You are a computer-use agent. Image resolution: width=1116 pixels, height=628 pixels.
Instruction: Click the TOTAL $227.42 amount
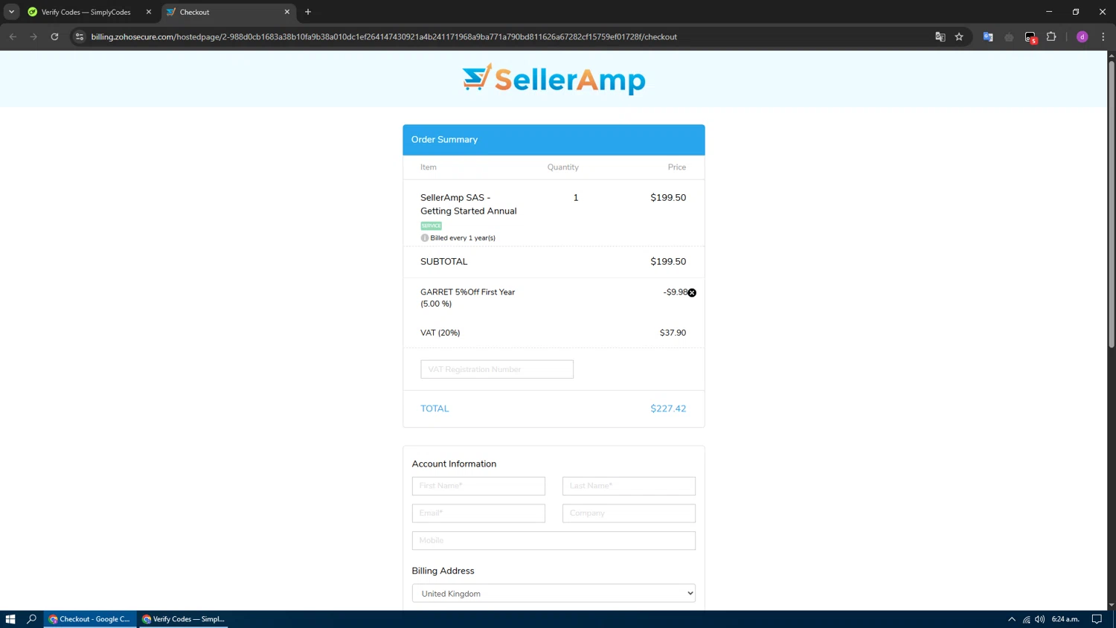click(x=668, y=408)
